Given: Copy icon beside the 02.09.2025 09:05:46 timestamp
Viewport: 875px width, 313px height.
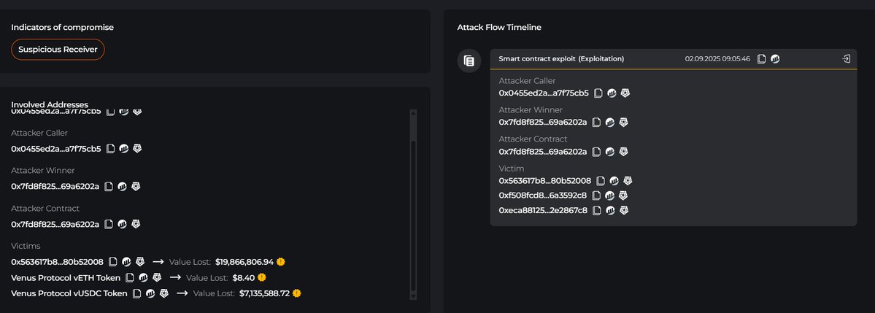Looking at the screenshot, I should [762, 58].
